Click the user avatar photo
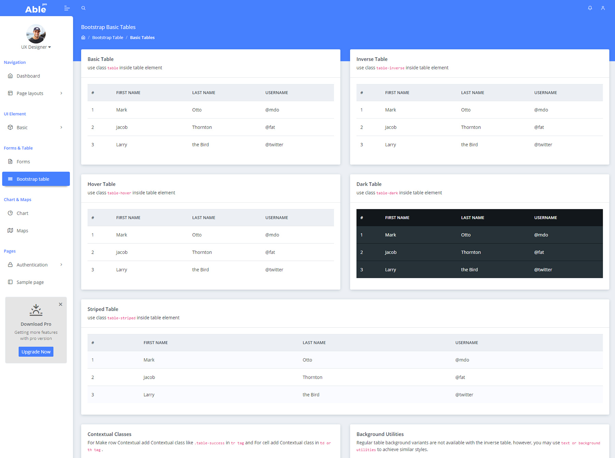615x458 pixels. tap(36, 33)
